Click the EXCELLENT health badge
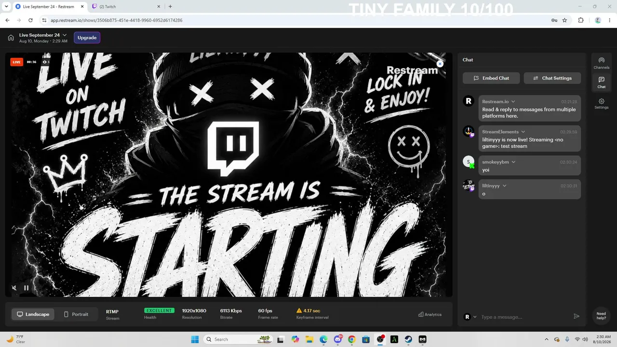 (159, 310)
